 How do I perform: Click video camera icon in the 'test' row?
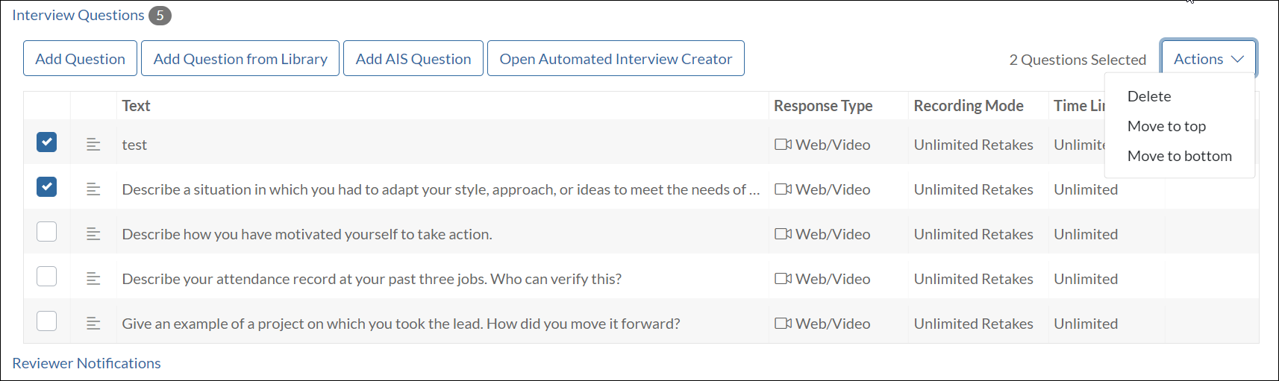point(783,145)
